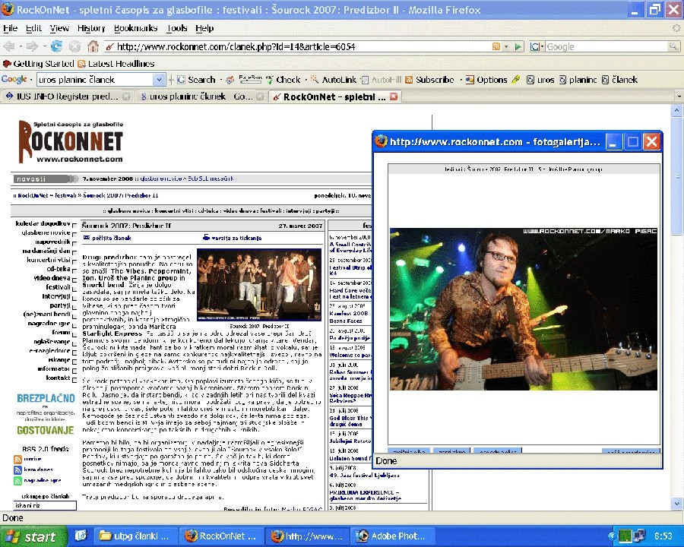Open the 'koledar dogodkov' sidebar link
Viewport: 684px width, 547px height.
click(x=43, y=223)
